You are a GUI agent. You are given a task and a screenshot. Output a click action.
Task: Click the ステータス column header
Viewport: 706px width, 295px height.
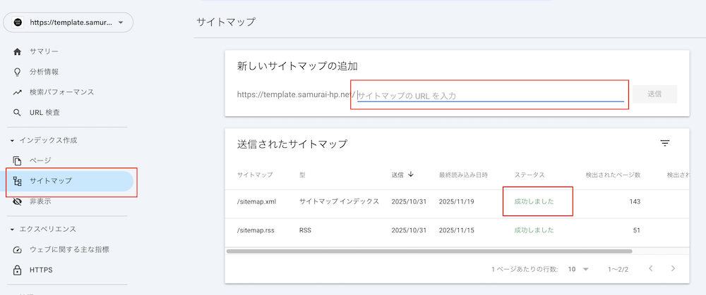pos(529,175)
